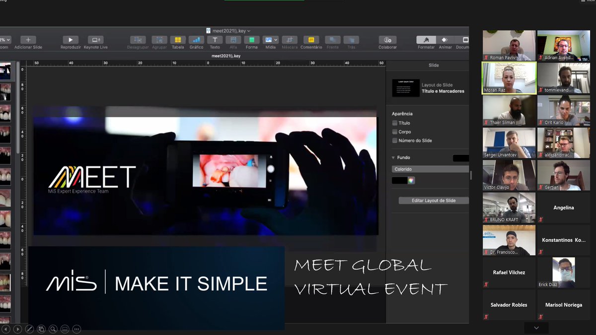Select BRUNO KRAFT video tile
The image size is (596, 335).
click(x=509, y=207)
